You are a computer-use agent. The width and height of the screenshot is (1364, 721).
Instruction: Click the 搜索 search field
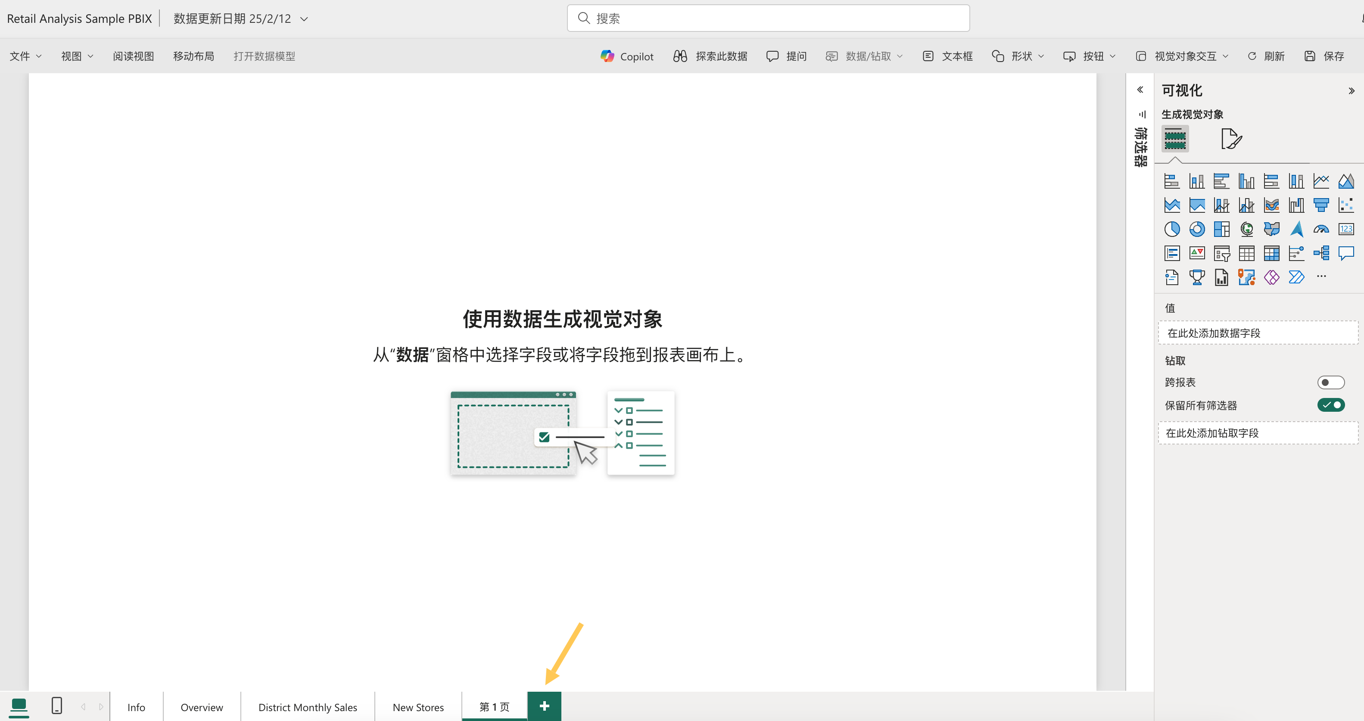click(x=767, y=18)
